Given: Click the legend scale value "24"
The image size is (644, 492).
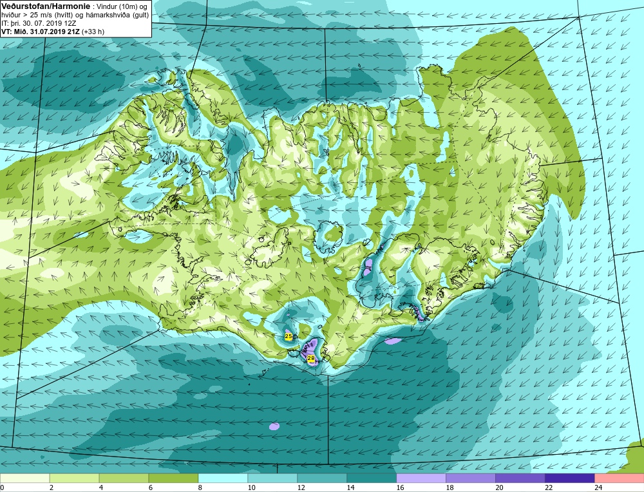Looking at the screenshot, I should (x=598, y=487).
